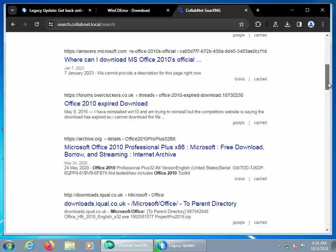The image size is (336, 252).
Task: Open cached link for answers.microsoft.com result
Action: click(260, 79)
